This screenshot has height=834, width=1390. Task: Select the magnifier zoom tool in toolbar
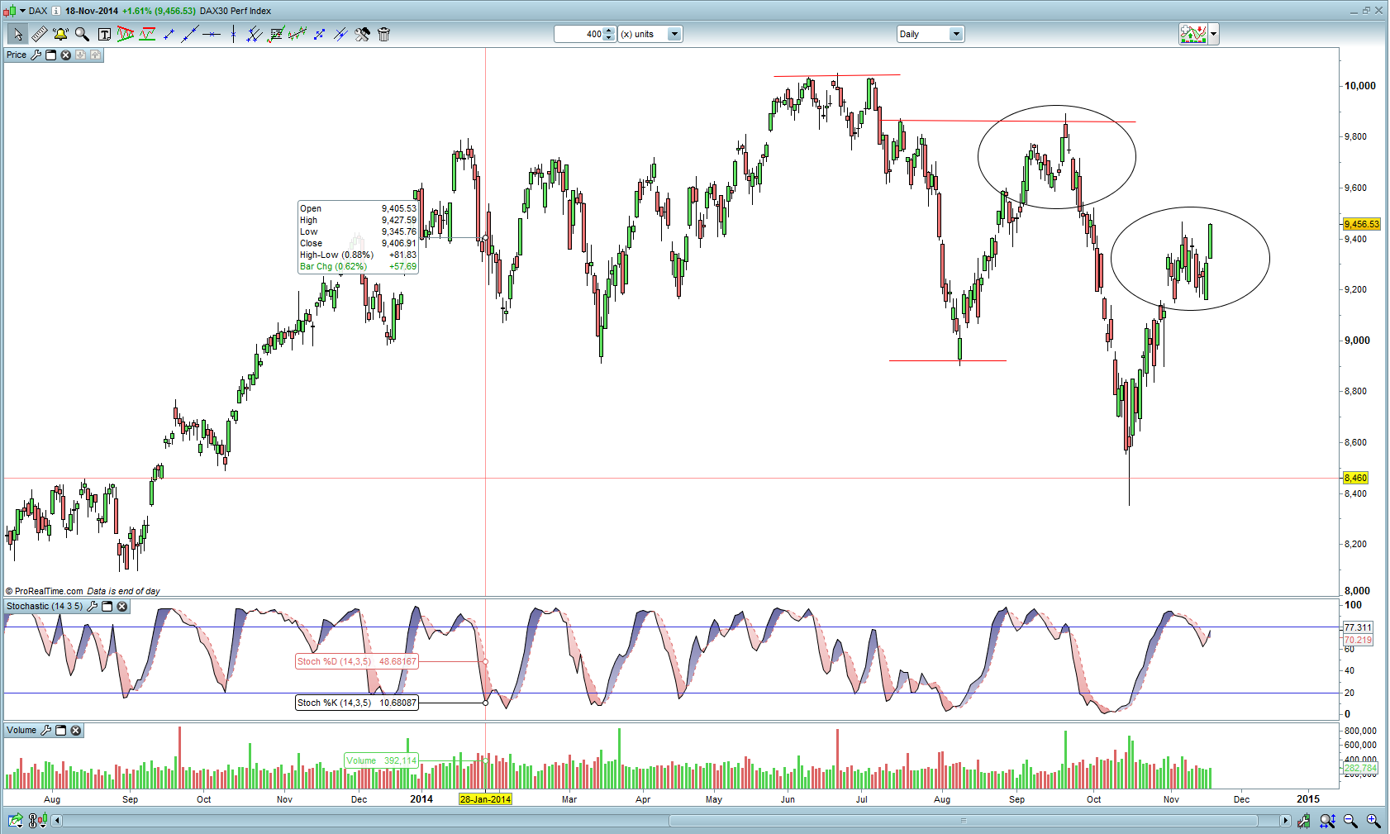(x=82, y=34)
